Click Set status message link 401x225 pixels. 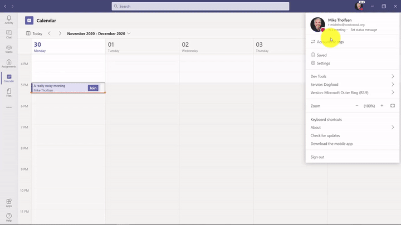(364, 30)
